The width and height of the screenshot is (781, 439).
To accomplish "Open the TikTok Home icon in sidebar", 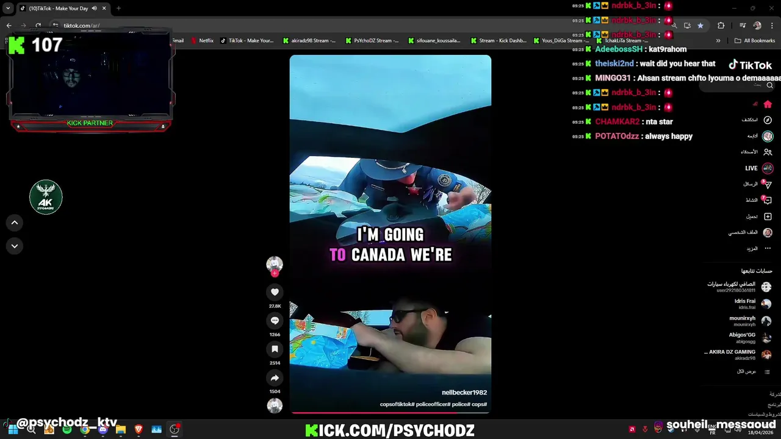I will [x=768, y=104].
